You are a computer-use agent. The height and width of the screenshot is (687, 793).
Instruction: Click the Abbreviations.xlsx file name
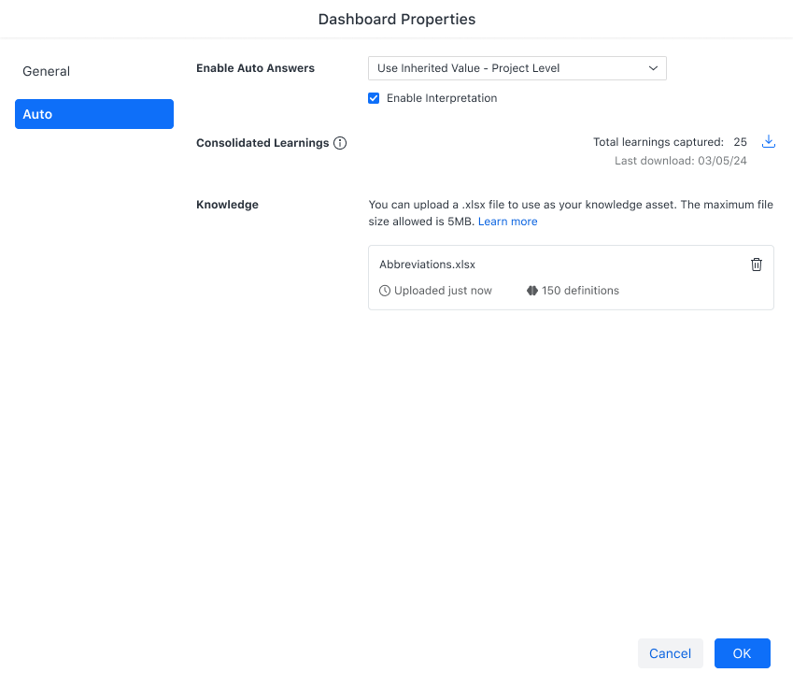pos(427,265)
